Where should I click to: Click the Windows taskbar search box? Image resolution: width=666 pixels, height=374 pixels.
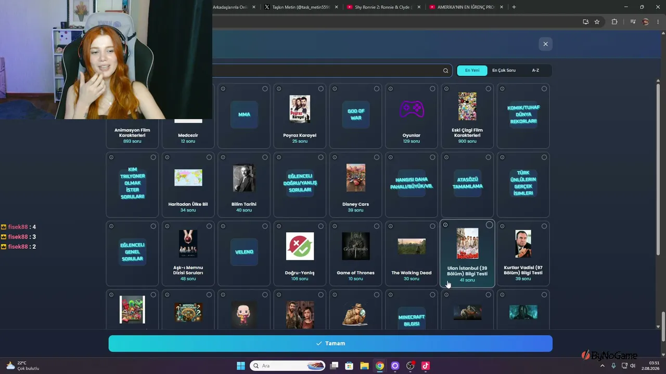pyautogui.click(x=288, y=366)
